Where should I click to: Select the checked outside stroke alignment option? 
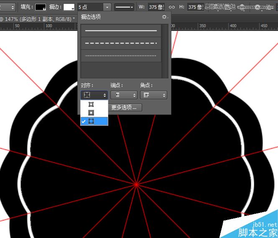[94, 121]
